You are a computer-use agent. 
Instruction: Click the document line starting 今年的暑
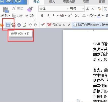pos(101,44)
